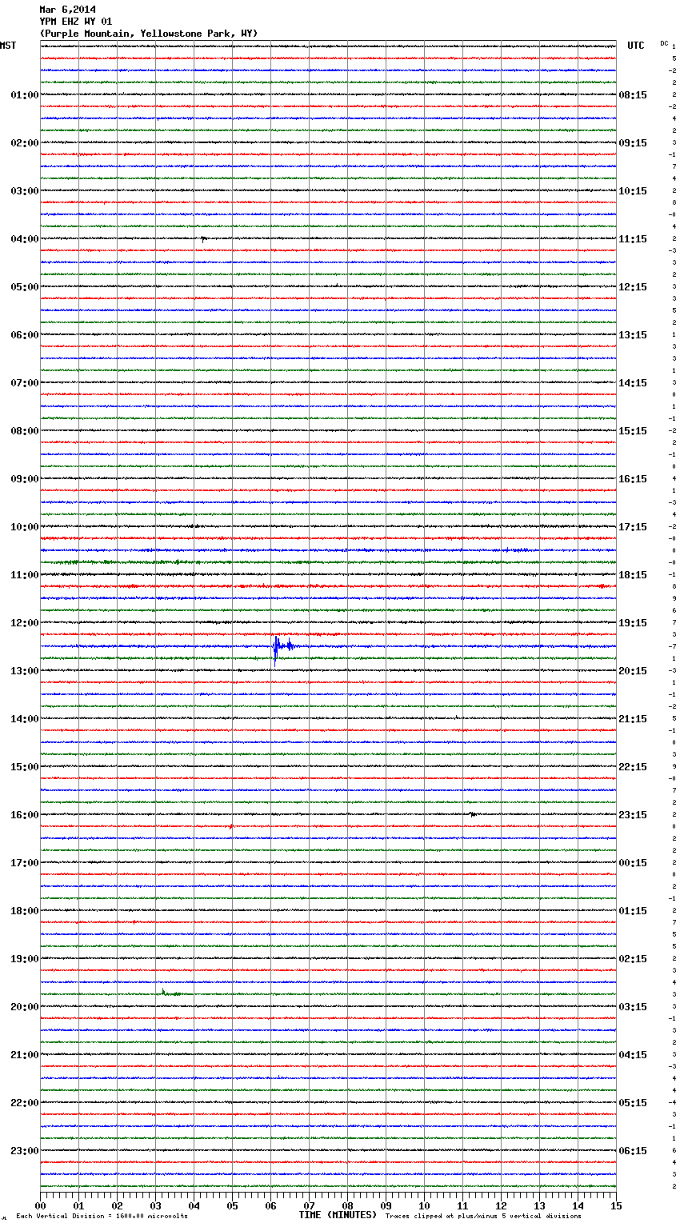Click the "MST" axis header

pyautogui.click(x=8, y=46)
